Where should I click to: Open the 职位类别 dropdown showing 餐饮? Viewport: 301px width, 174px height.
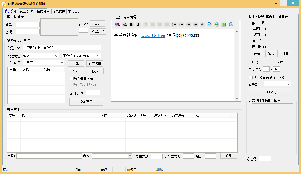pos(40,56)
